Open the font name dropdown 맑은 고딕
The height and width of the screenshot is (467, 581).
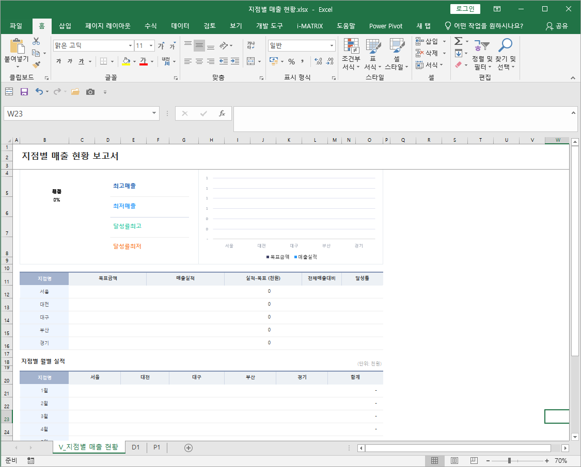point(130,46)
